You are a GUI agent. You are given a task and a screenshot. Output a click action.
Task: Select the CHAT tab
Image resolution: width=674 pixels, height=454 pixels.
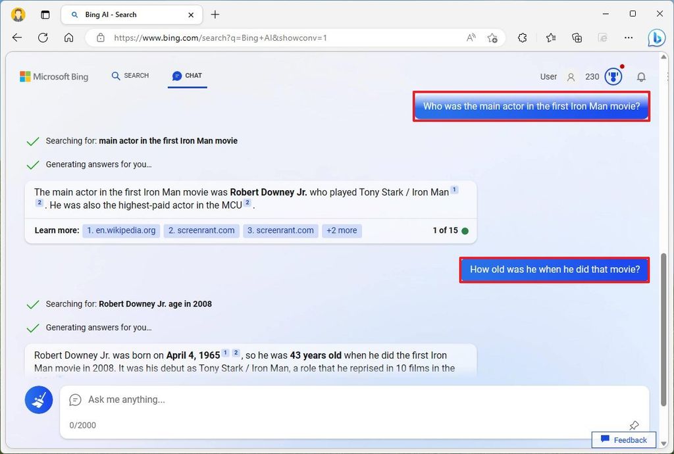pos(187,76)
